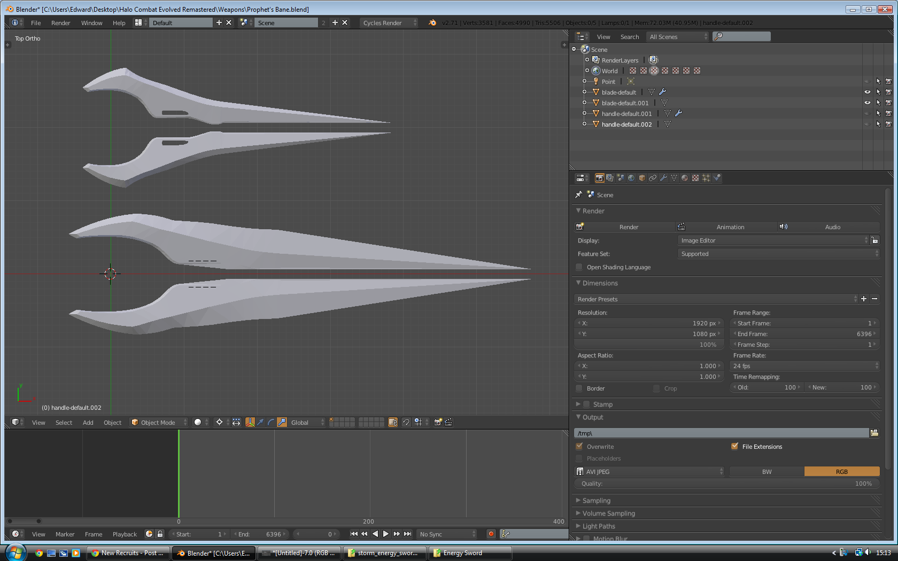Open the Render Layers properties tab

610,178
